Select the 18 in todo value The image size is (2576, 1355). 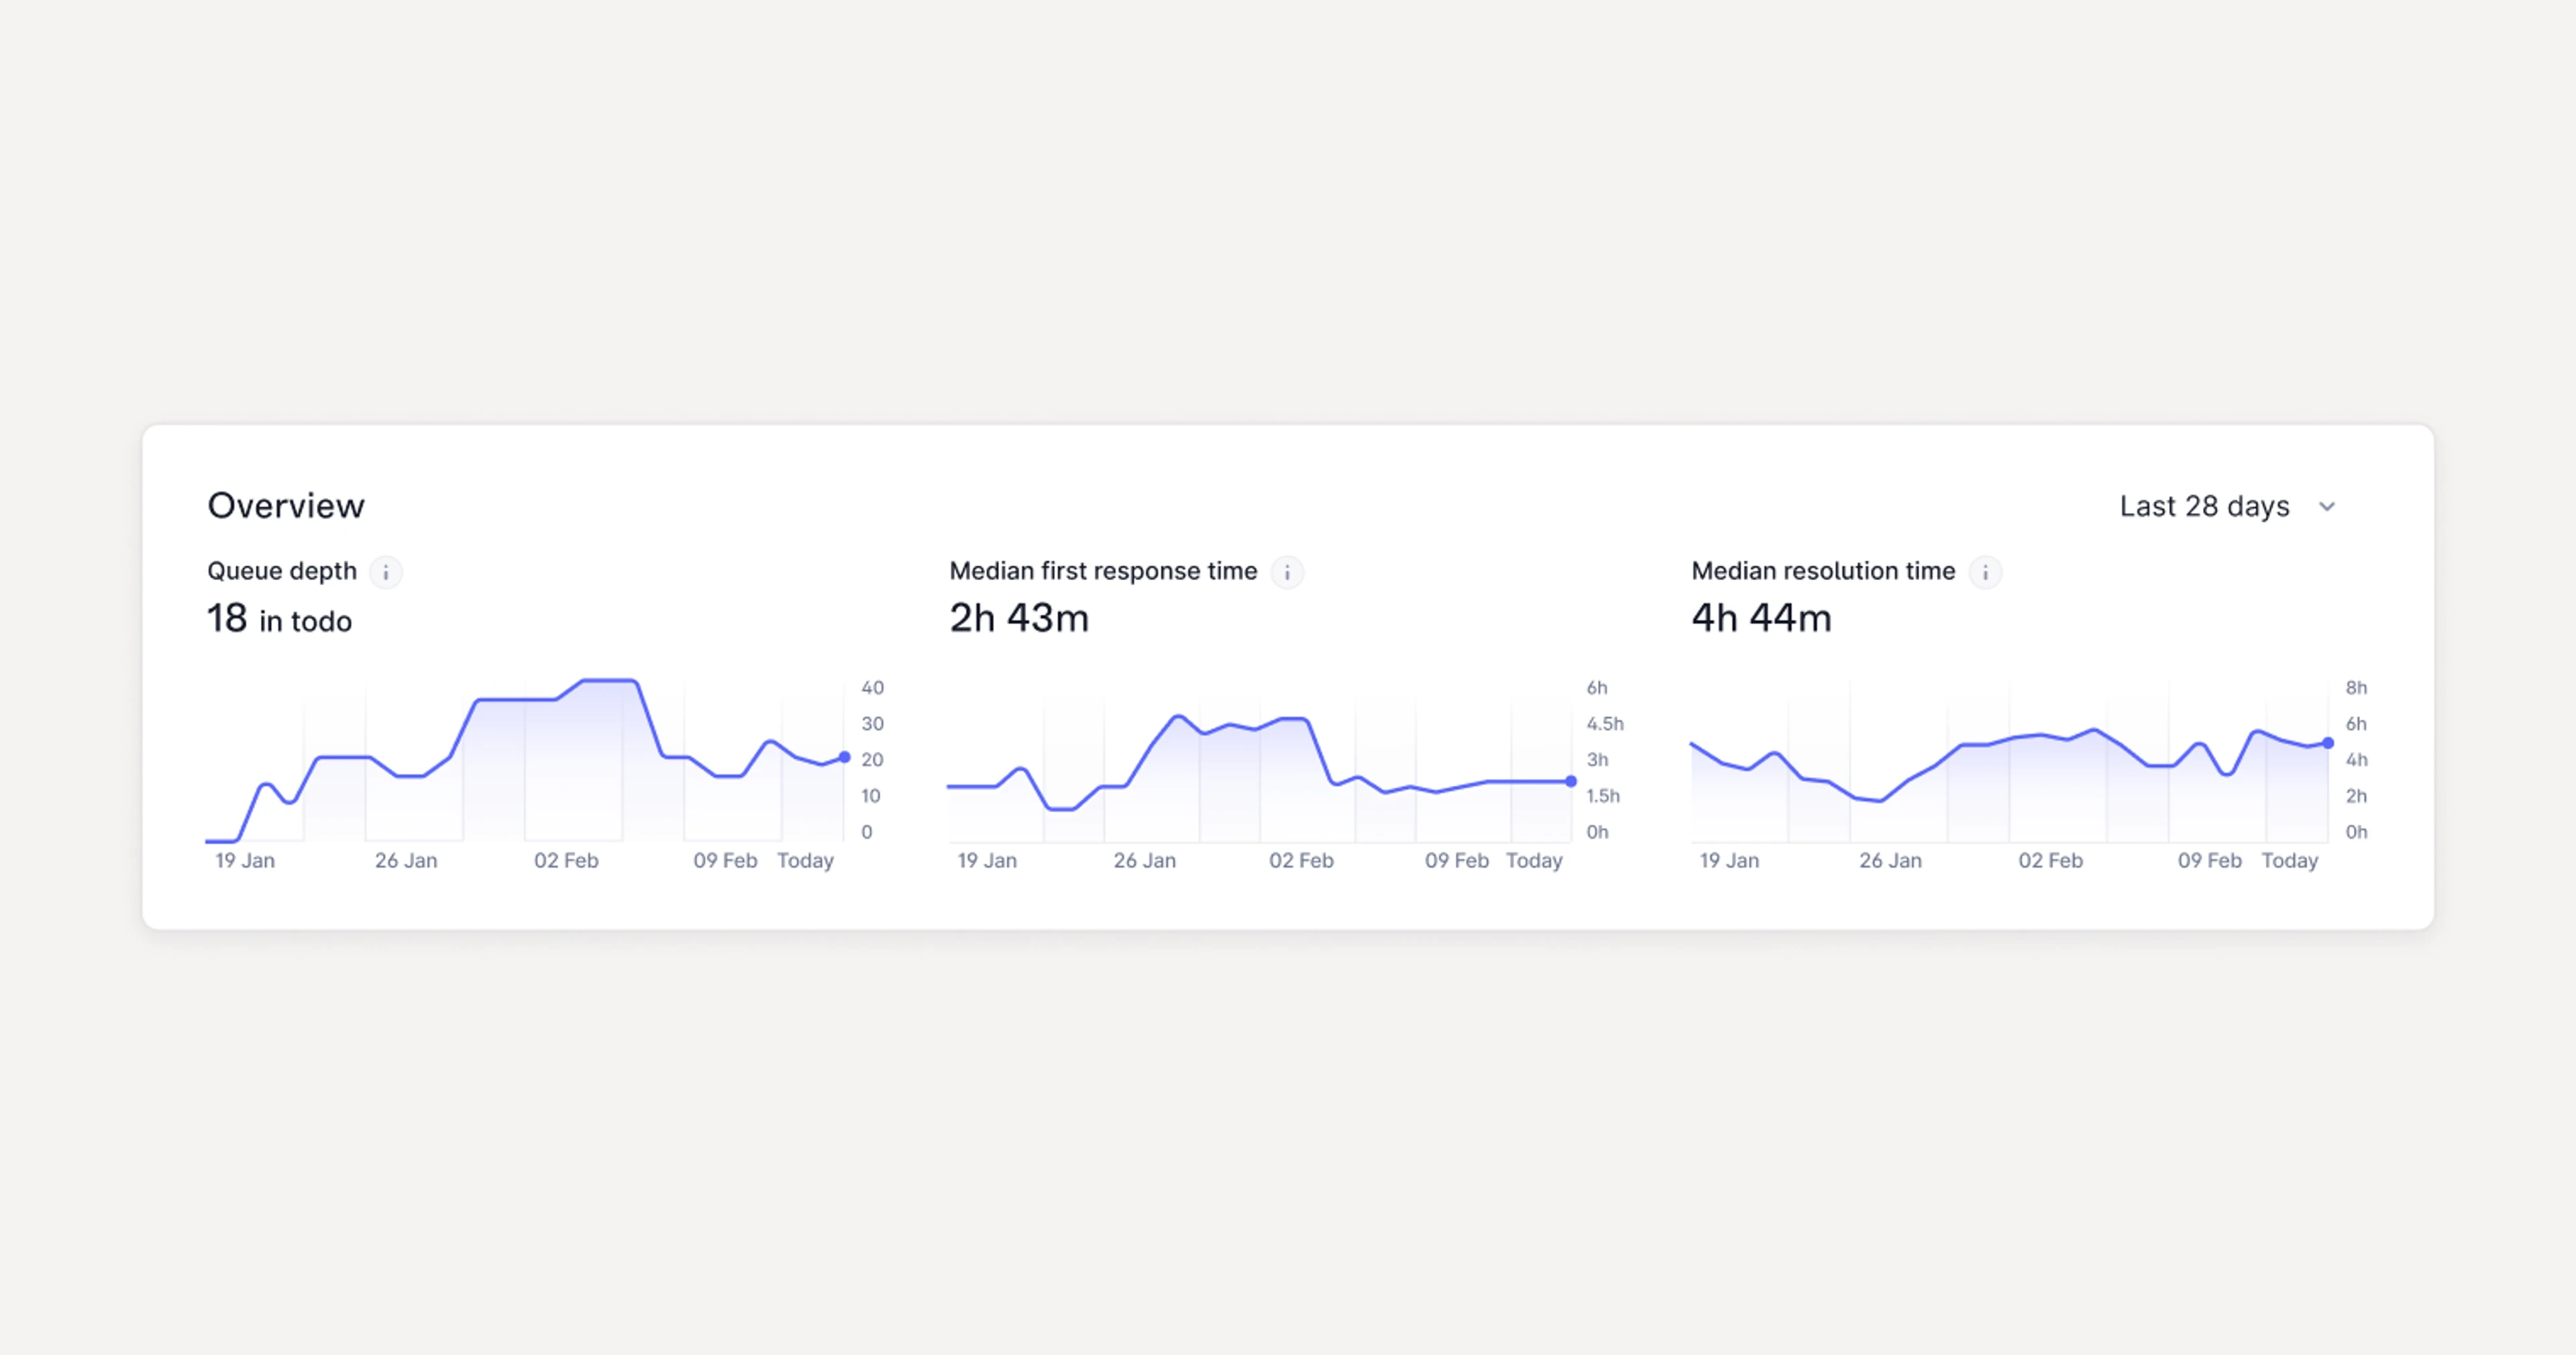279,619
